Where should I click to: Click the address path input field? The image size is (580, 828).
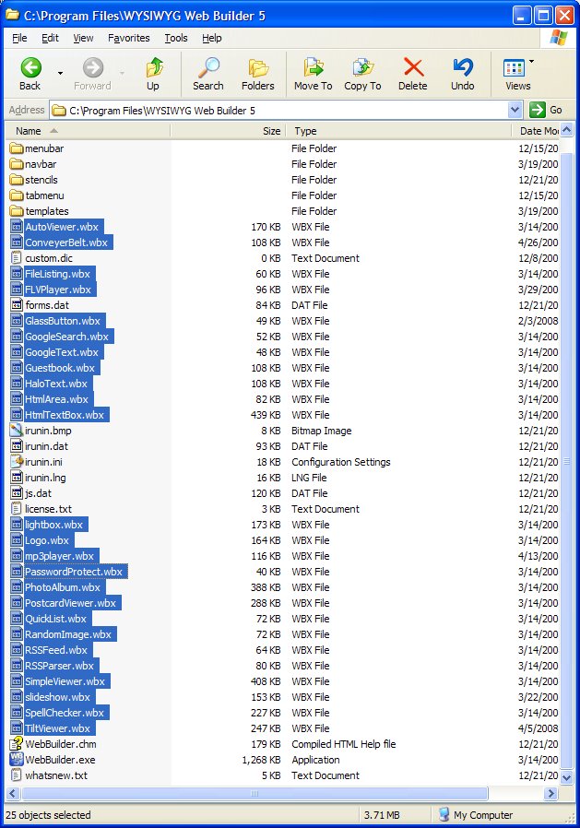click(285, 110)
